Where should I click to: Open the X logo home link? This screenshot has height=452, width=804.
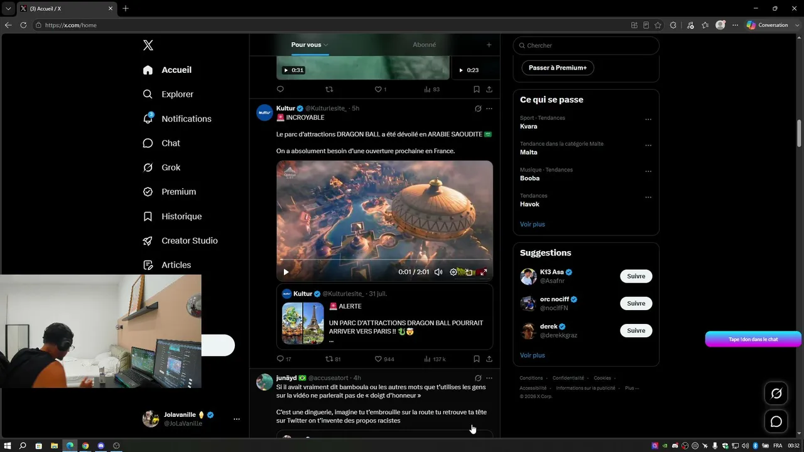click(148, 45)
